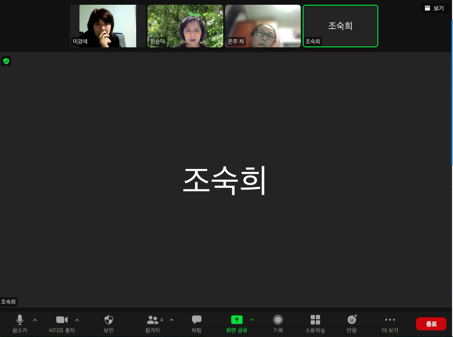Begin recording via 기록
This screenshot has width=453, height=337.
[278, 324]
